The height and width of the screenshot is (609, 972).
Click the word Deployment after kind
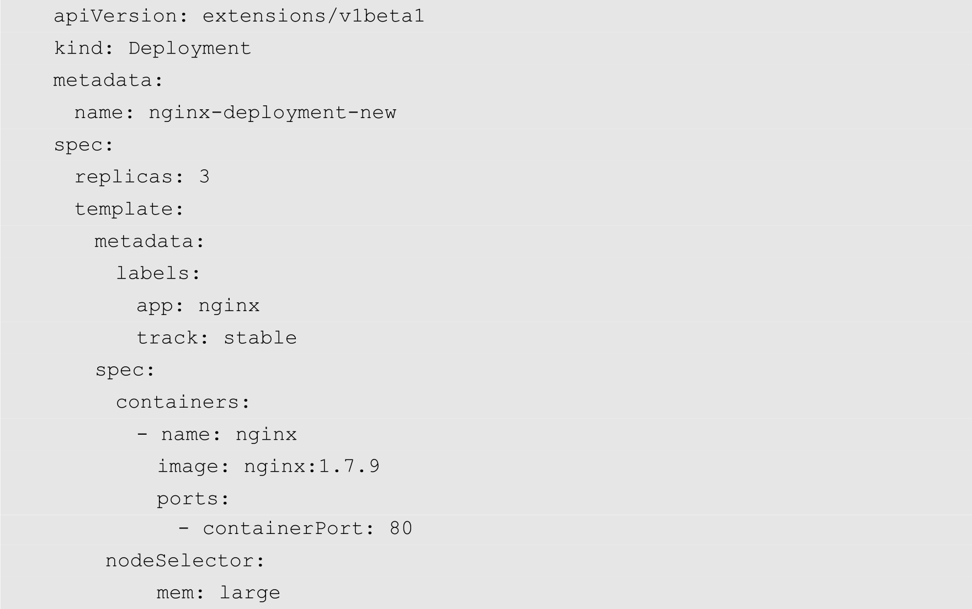point(189,49)
